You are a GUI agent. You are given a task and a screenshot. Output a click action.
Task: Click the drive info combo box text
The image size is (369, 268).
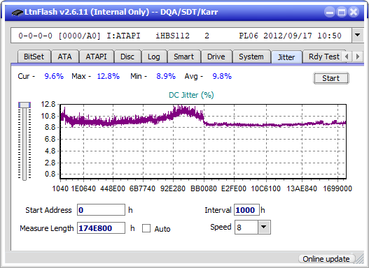(x=180, y=36)
